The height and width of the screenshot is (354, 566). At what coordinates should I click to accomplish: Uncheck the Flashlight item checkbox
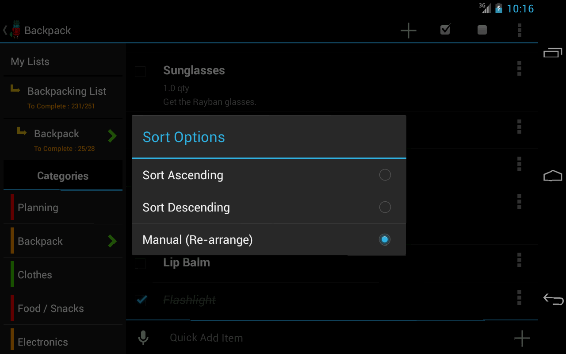pyautogui.click(x=141, y=300)
